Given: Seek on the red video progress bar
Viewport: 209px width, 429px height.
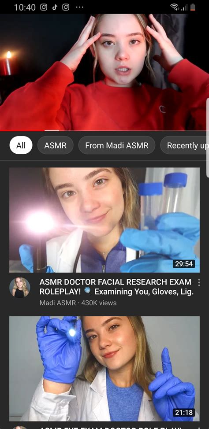Looking at the screenshot, I should [104, 130].
